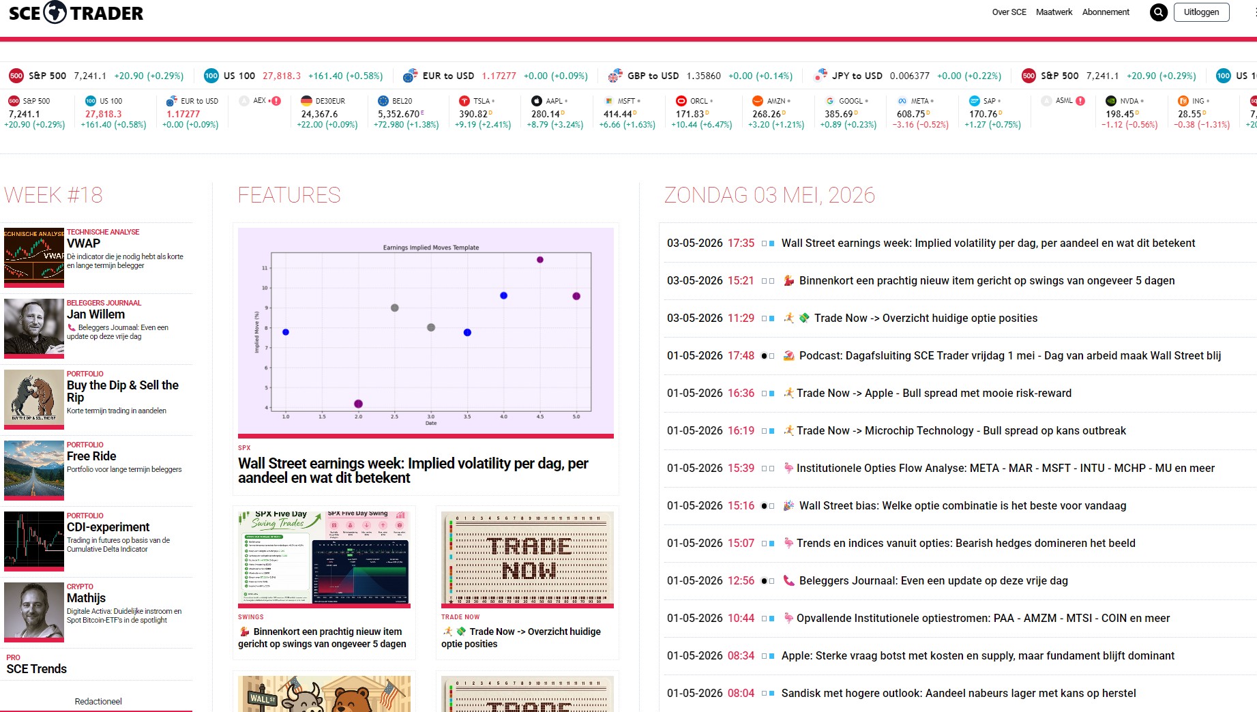This screenshot has height=712, width=1257.
Task: Open the VWAP technische analyse thumbnail
Action: click(34, 258)
